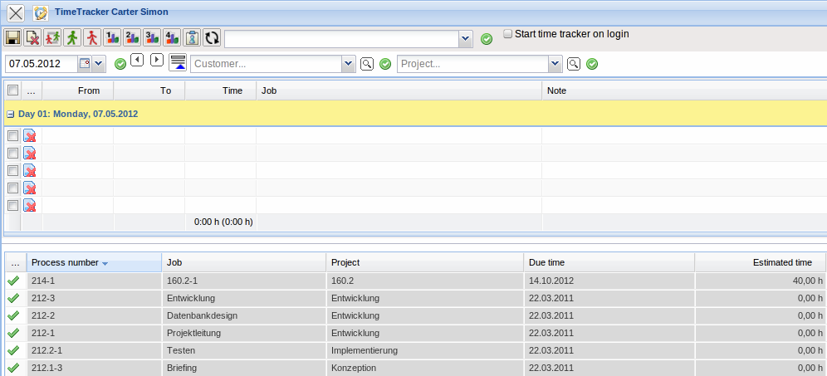The height and width of the screenshot is (376, 827).
Task: Go to the previous day arrow
Action: tap(137, 61)
